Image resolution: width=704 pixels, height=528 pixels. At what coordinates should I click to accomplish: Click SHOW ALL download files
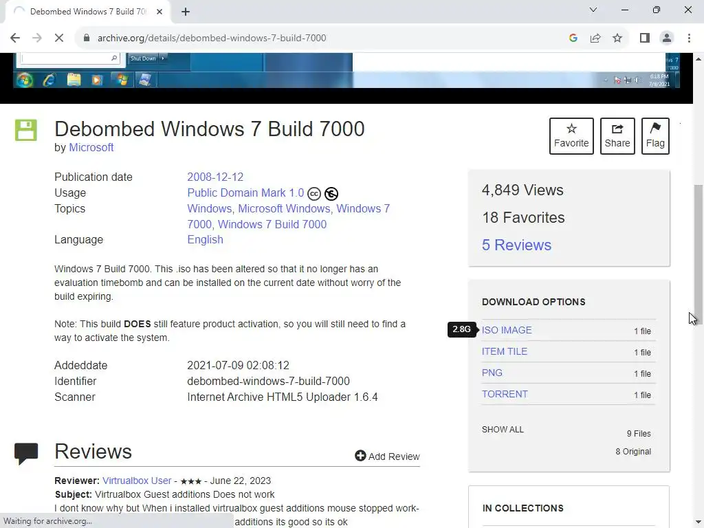503,429
